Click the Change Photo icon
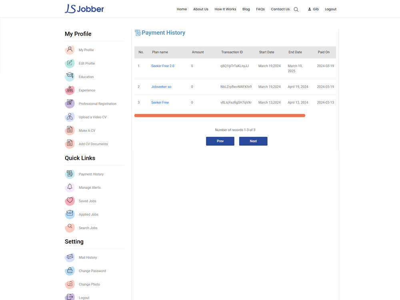The width and height of the screenshot is (400, 300). 70,284
